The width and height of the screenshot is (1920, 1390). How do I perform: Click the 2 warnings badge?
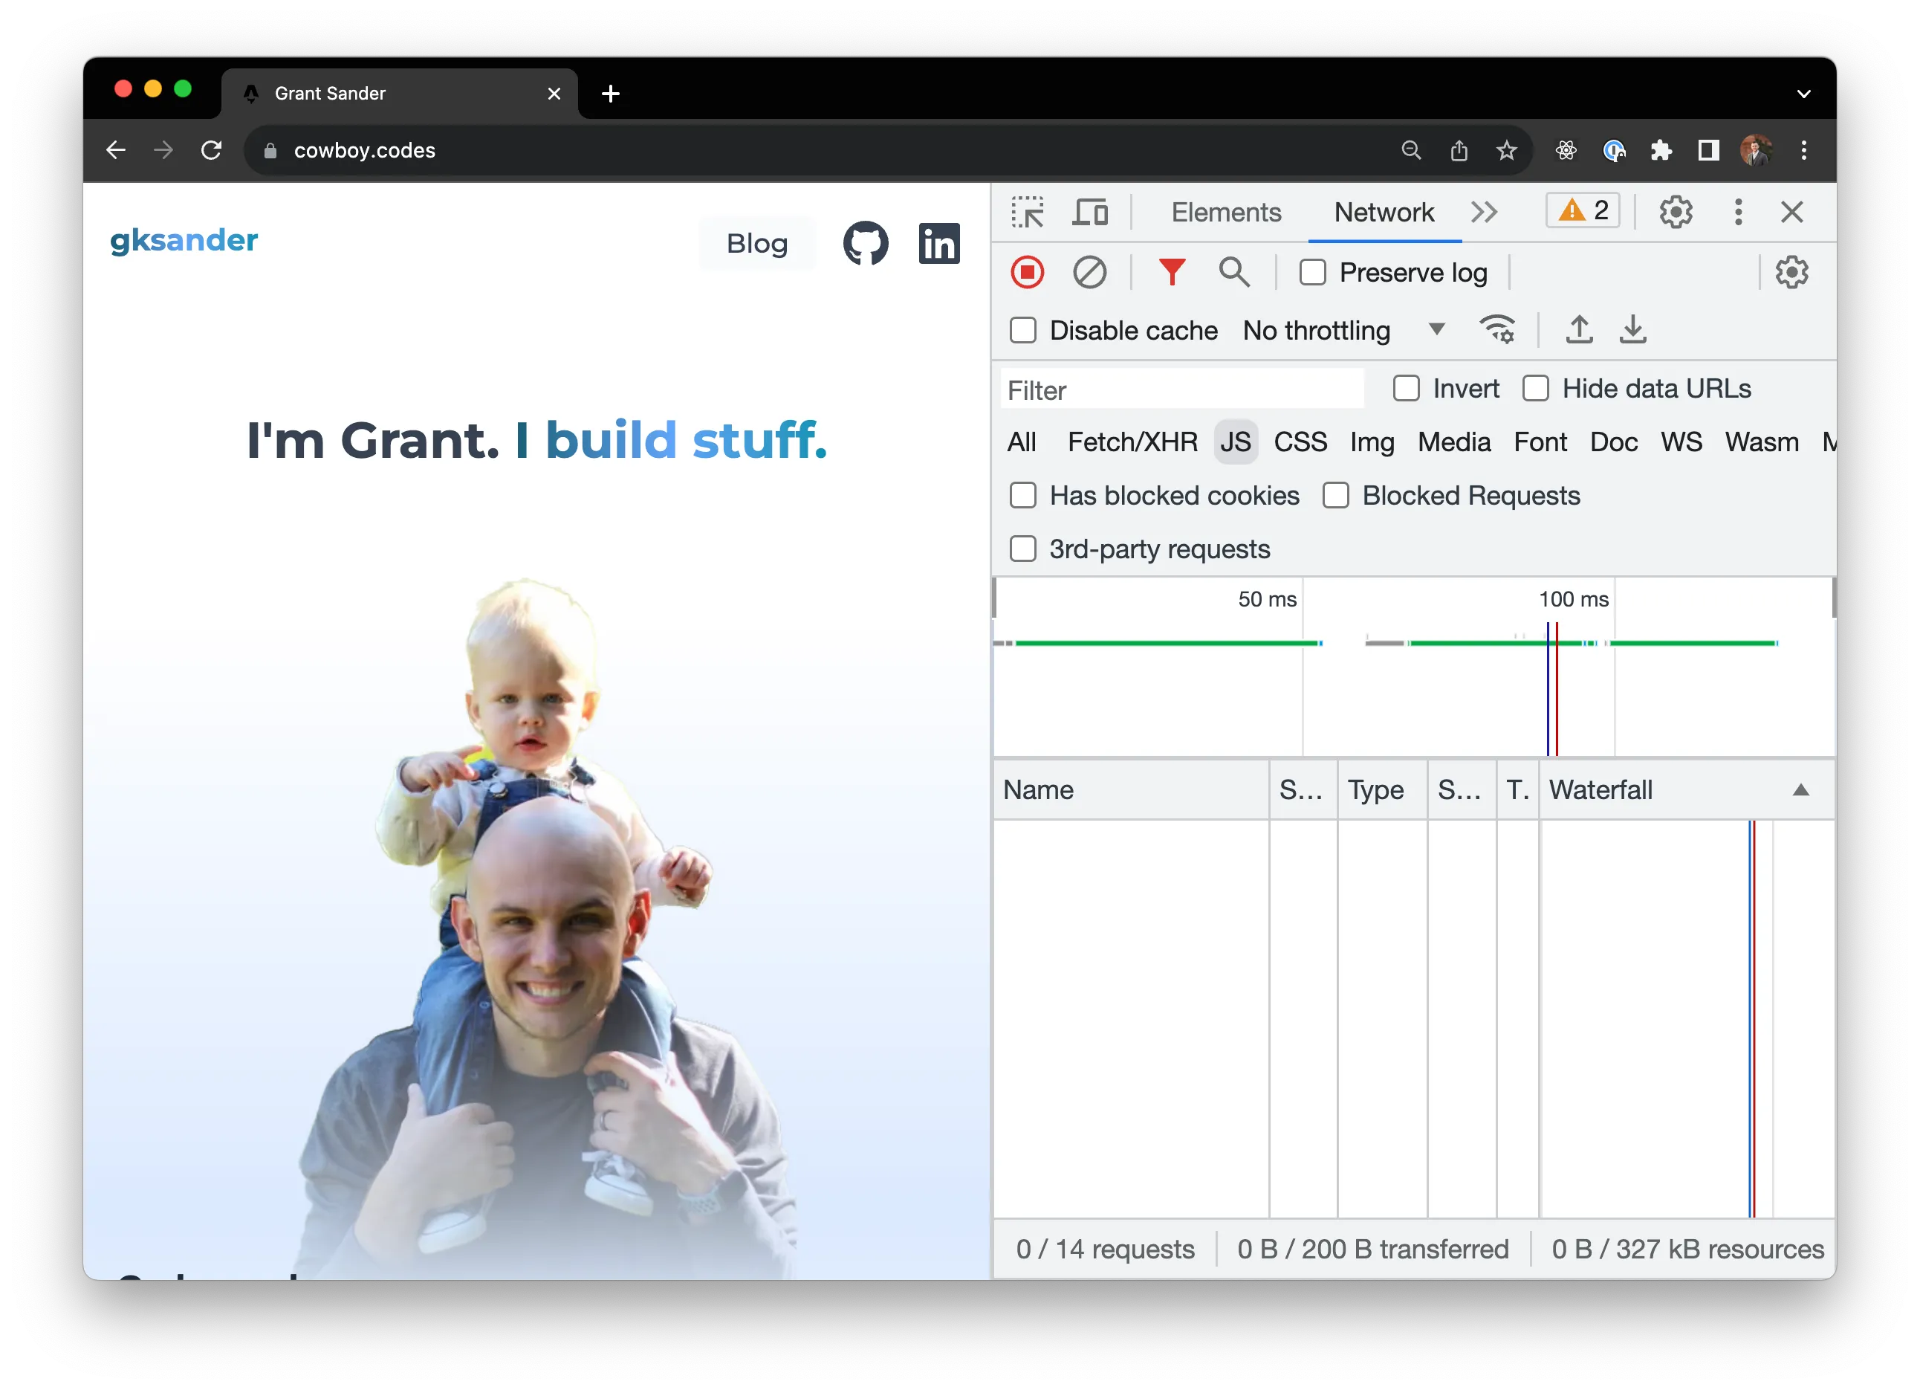1583,210
